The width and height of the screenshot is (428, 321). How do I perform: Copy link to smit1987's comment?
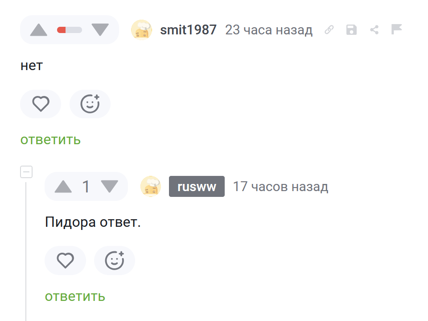tap(329, 30)
